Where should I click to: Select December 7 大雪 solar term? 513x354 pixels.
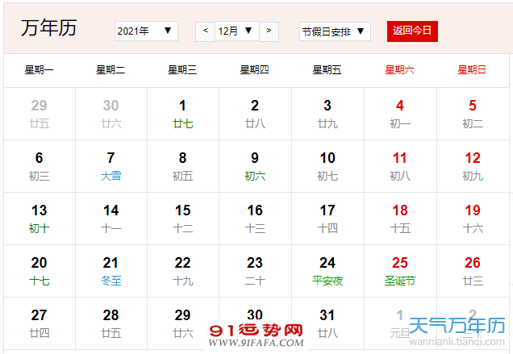click(111, 166)
